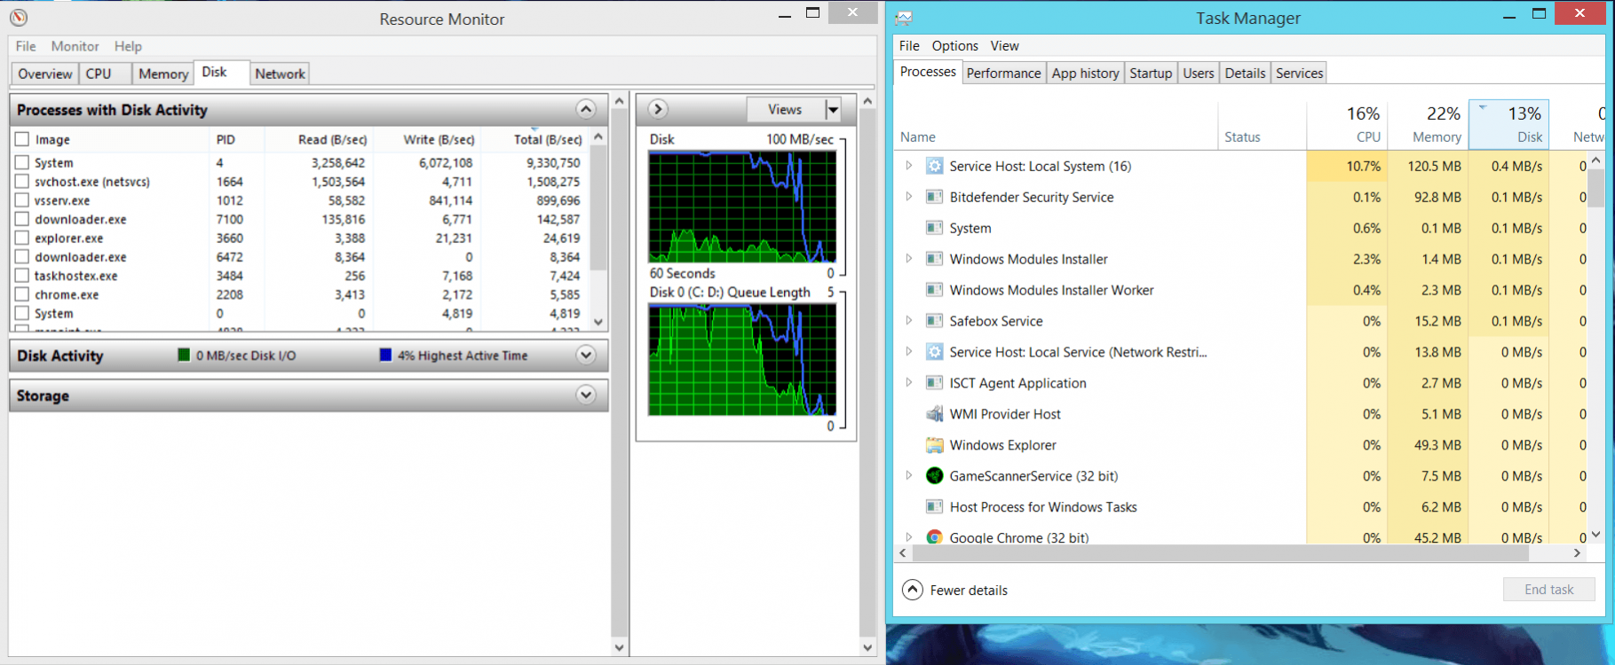
Task: Expand the Storage section
Action: click(x=586, y=395)
